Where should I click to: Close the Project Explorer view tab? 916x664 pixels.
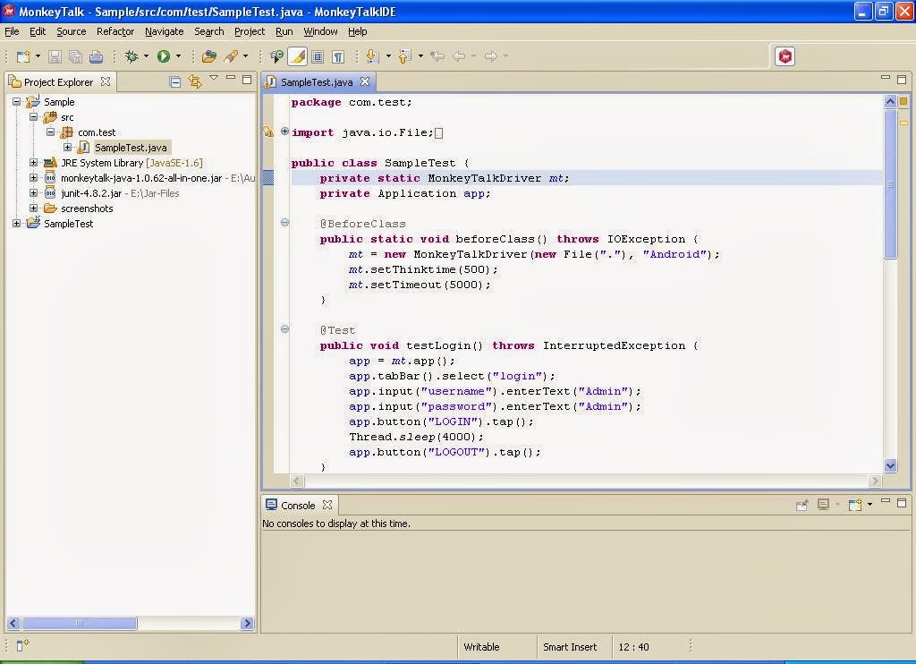coord(106,81)
